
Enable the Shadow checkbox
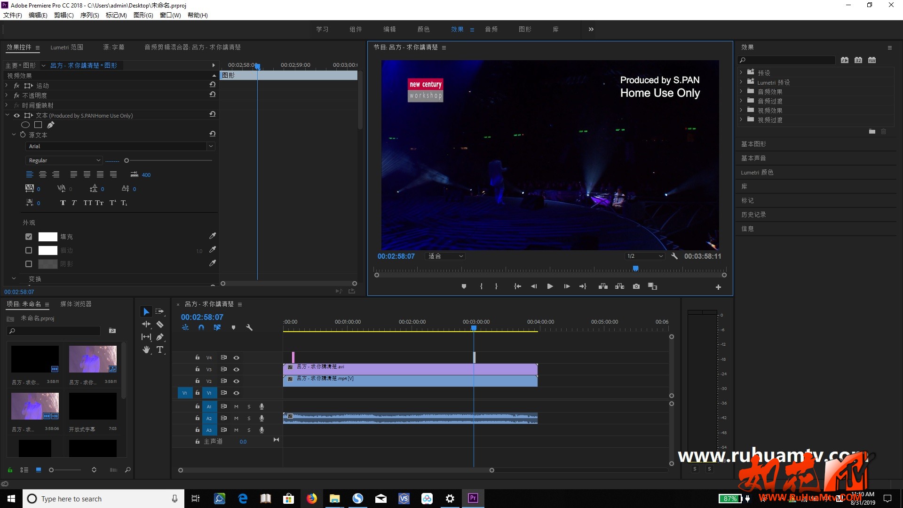coord(29,264)
